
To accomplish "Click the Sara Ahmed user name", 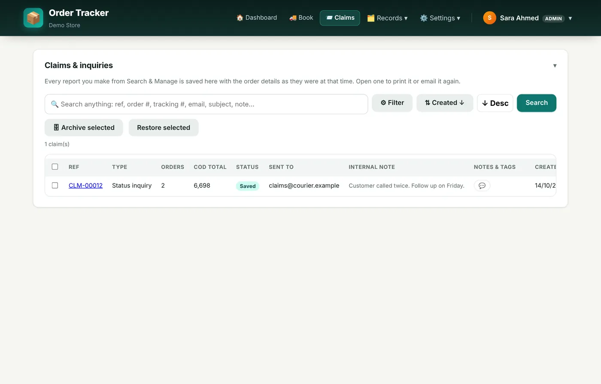I will (519, 18).
